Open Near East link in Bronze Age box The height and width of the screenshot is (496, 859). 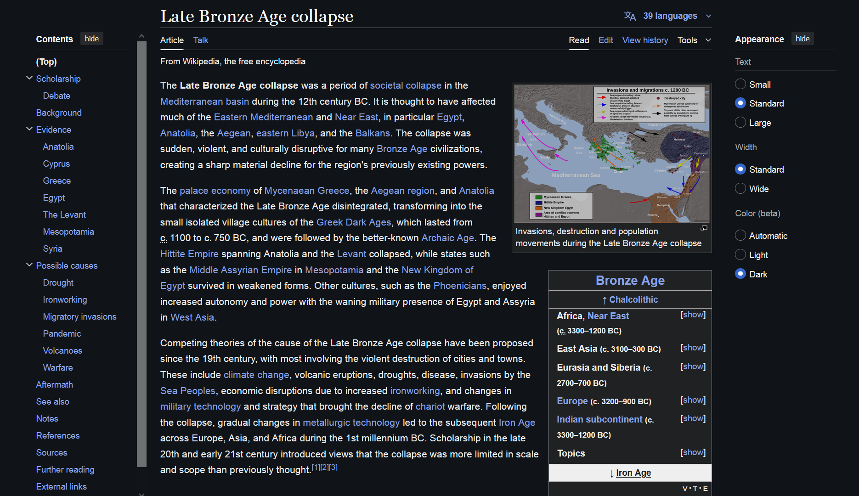point(608,316)
